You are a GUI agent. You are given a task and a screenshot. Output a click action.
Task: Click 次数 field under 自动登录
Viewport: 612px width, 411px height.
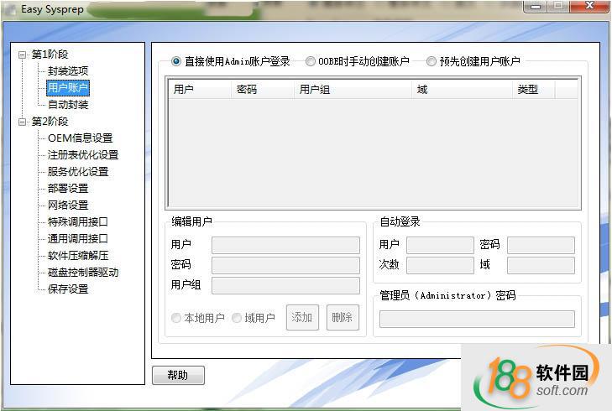[x=440, y=265]
